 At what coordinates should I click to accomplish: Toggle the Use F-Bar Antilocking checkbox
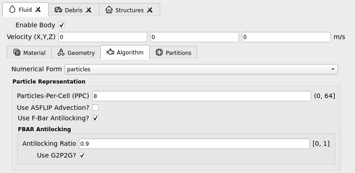coord(95,118)
